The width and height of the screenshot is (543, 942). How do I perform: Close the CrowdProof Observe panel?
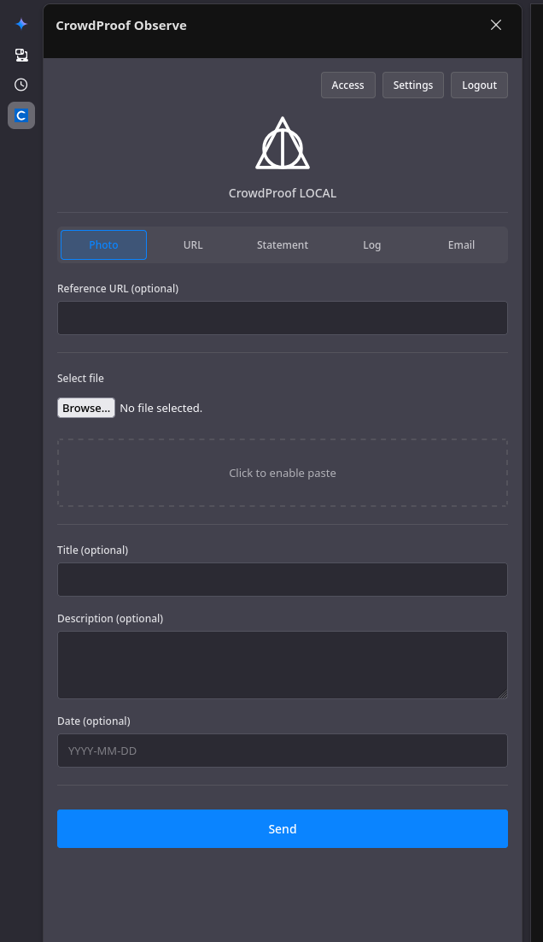pos(496,25)
